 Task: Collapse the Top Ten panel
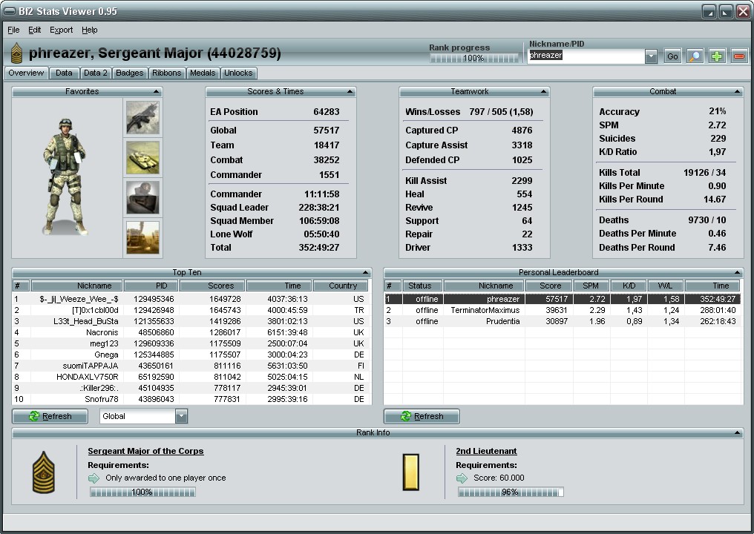tap(365, 272)
